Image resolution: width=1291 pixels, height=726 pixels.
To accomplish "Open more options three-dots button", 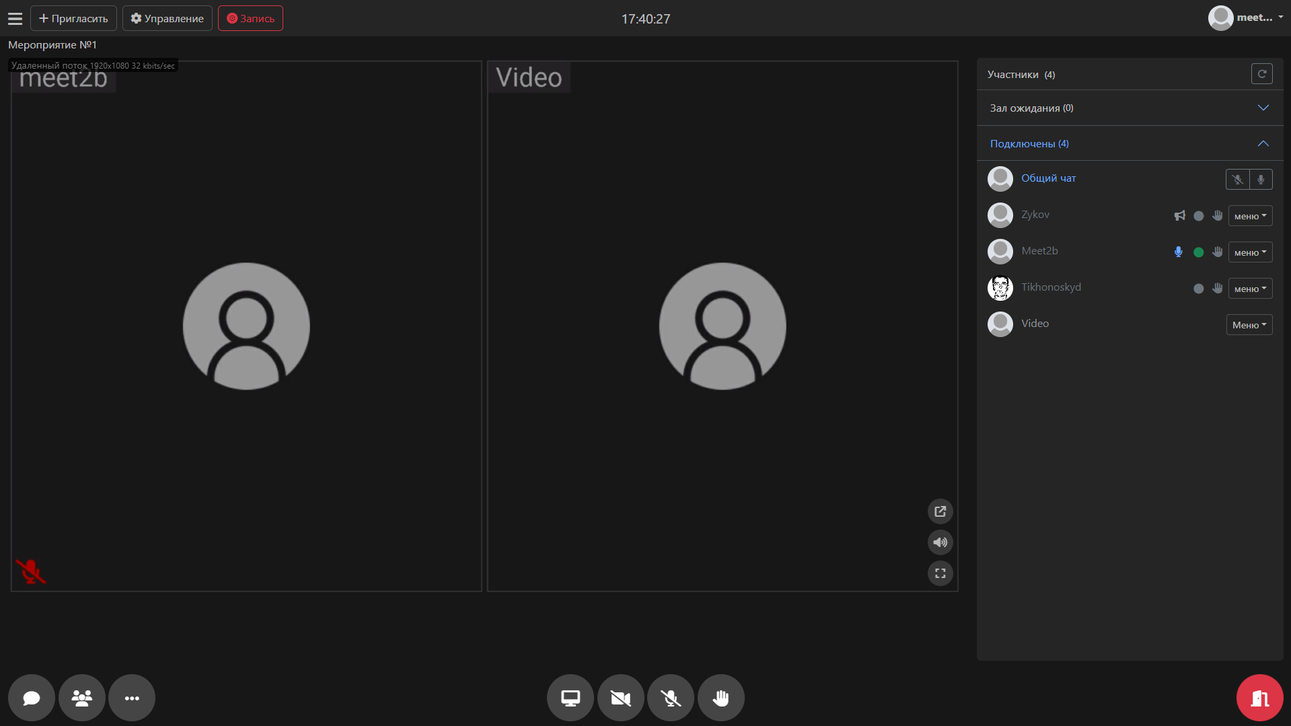I will 132,698.
